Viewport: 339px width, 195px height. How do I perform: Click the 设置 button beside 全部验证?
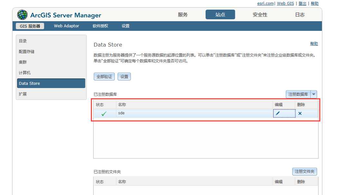(x=124, y=76)
